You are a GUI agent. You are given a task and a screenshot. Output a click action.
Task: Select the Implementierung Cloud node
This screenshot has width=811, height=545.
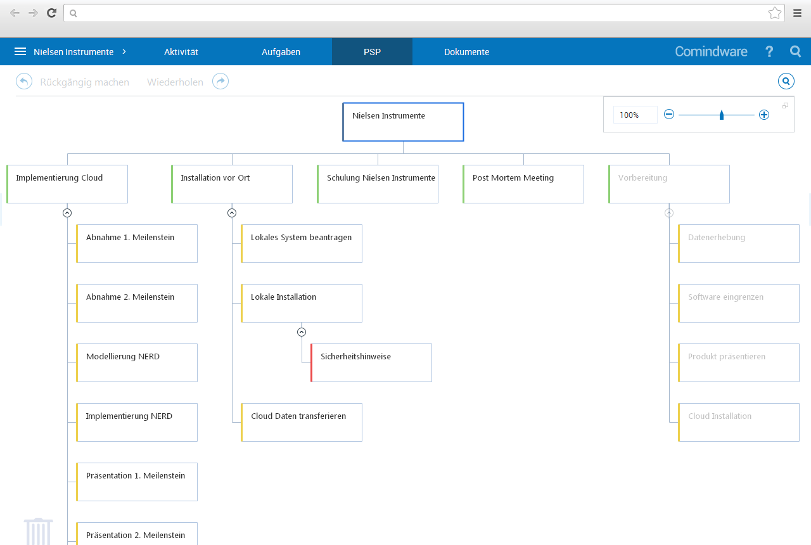tap(67, 184)
